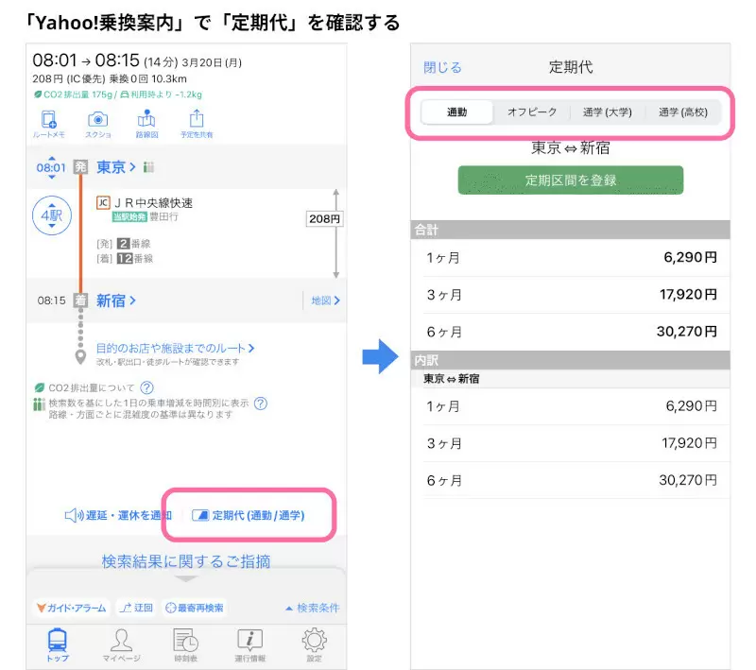
Task: Tap the leaf icon beside CO2排出量について
Action: coord(40,387)
